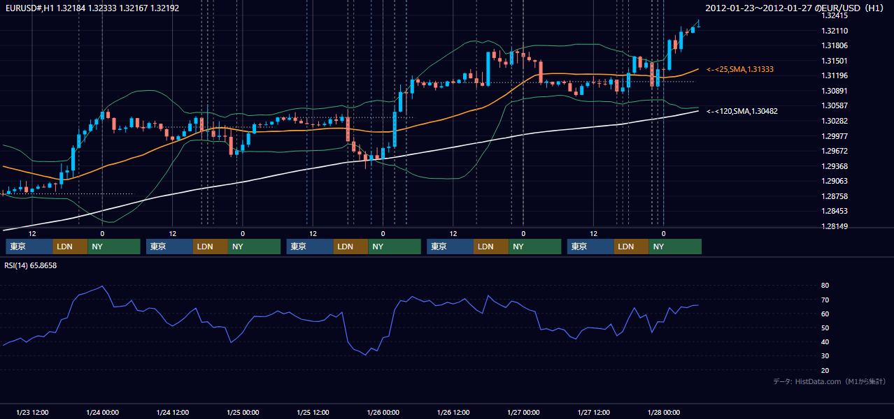Select the NY session block above 1/24 00:00

(x=114, y=247)
